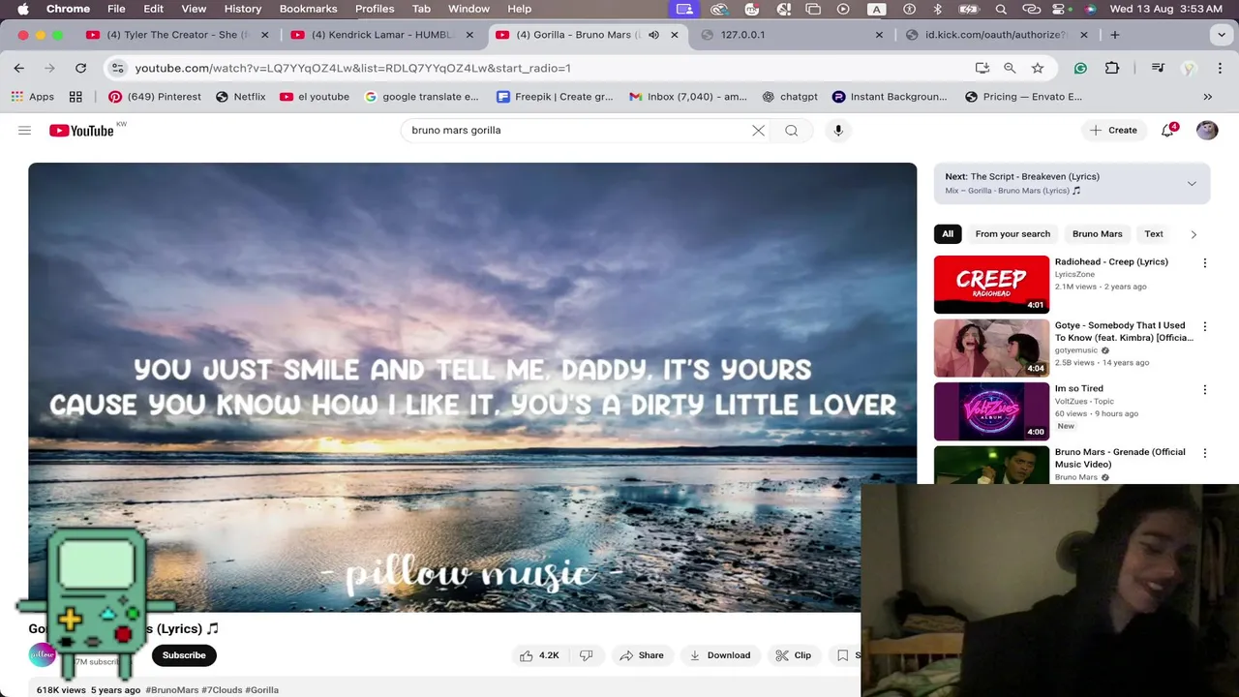Open the chatgpt bookmark

(790, 97)
